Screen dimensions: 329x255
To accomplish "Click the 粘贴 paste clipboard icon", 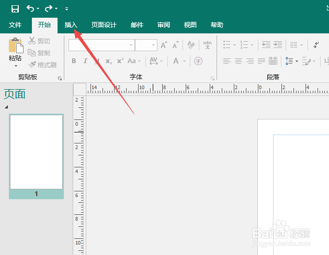I will click(16, 45).
